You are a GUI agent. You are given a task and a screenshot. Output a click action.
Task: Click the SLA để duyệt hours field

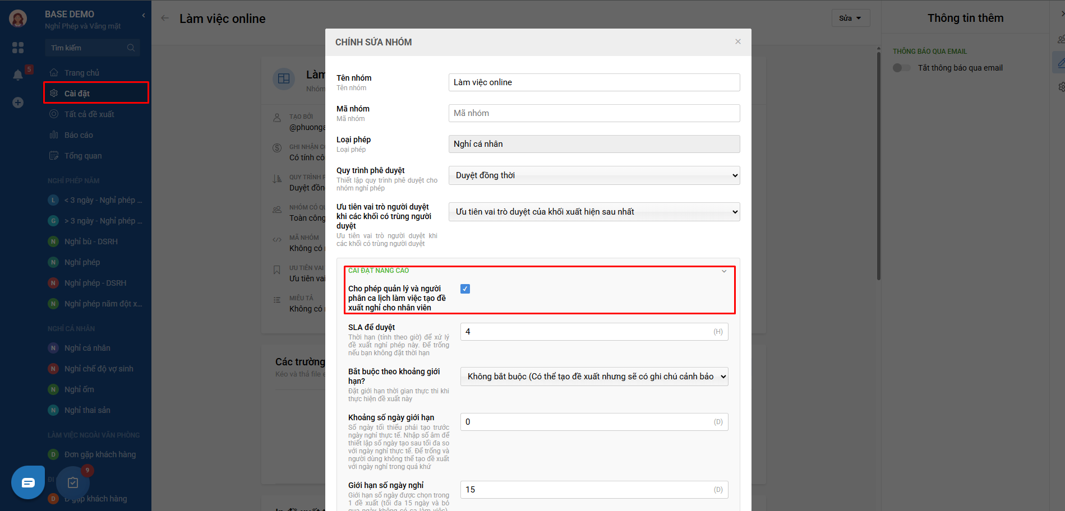pos(594,332)
